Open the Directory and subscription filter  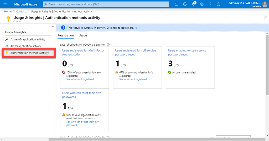click(185, 4)
